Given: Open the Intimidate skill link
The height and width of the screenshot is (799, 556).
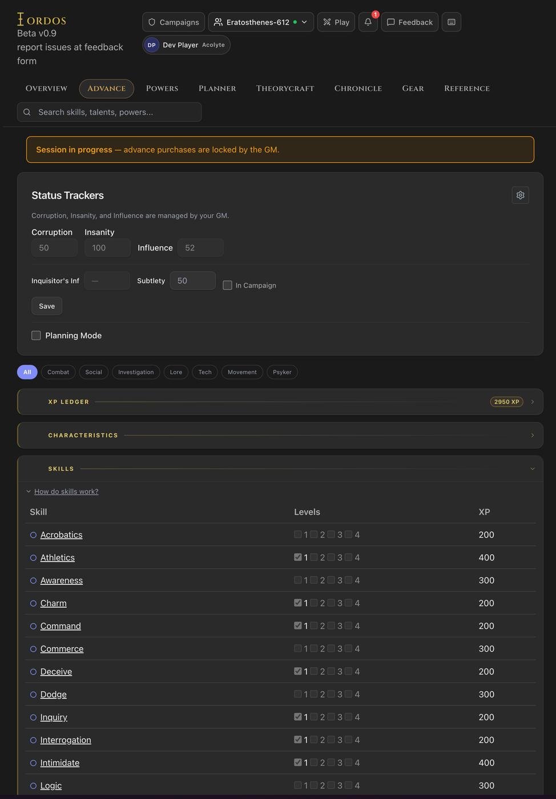Looking at the screenshot, I should [x=60, y=763].
